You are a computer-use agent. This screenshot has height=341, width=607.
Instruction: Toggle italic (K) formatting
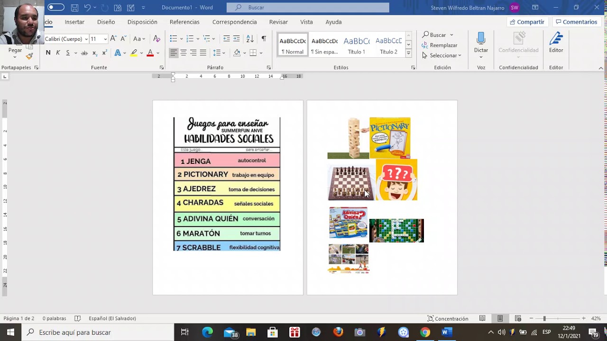(58, 53)
